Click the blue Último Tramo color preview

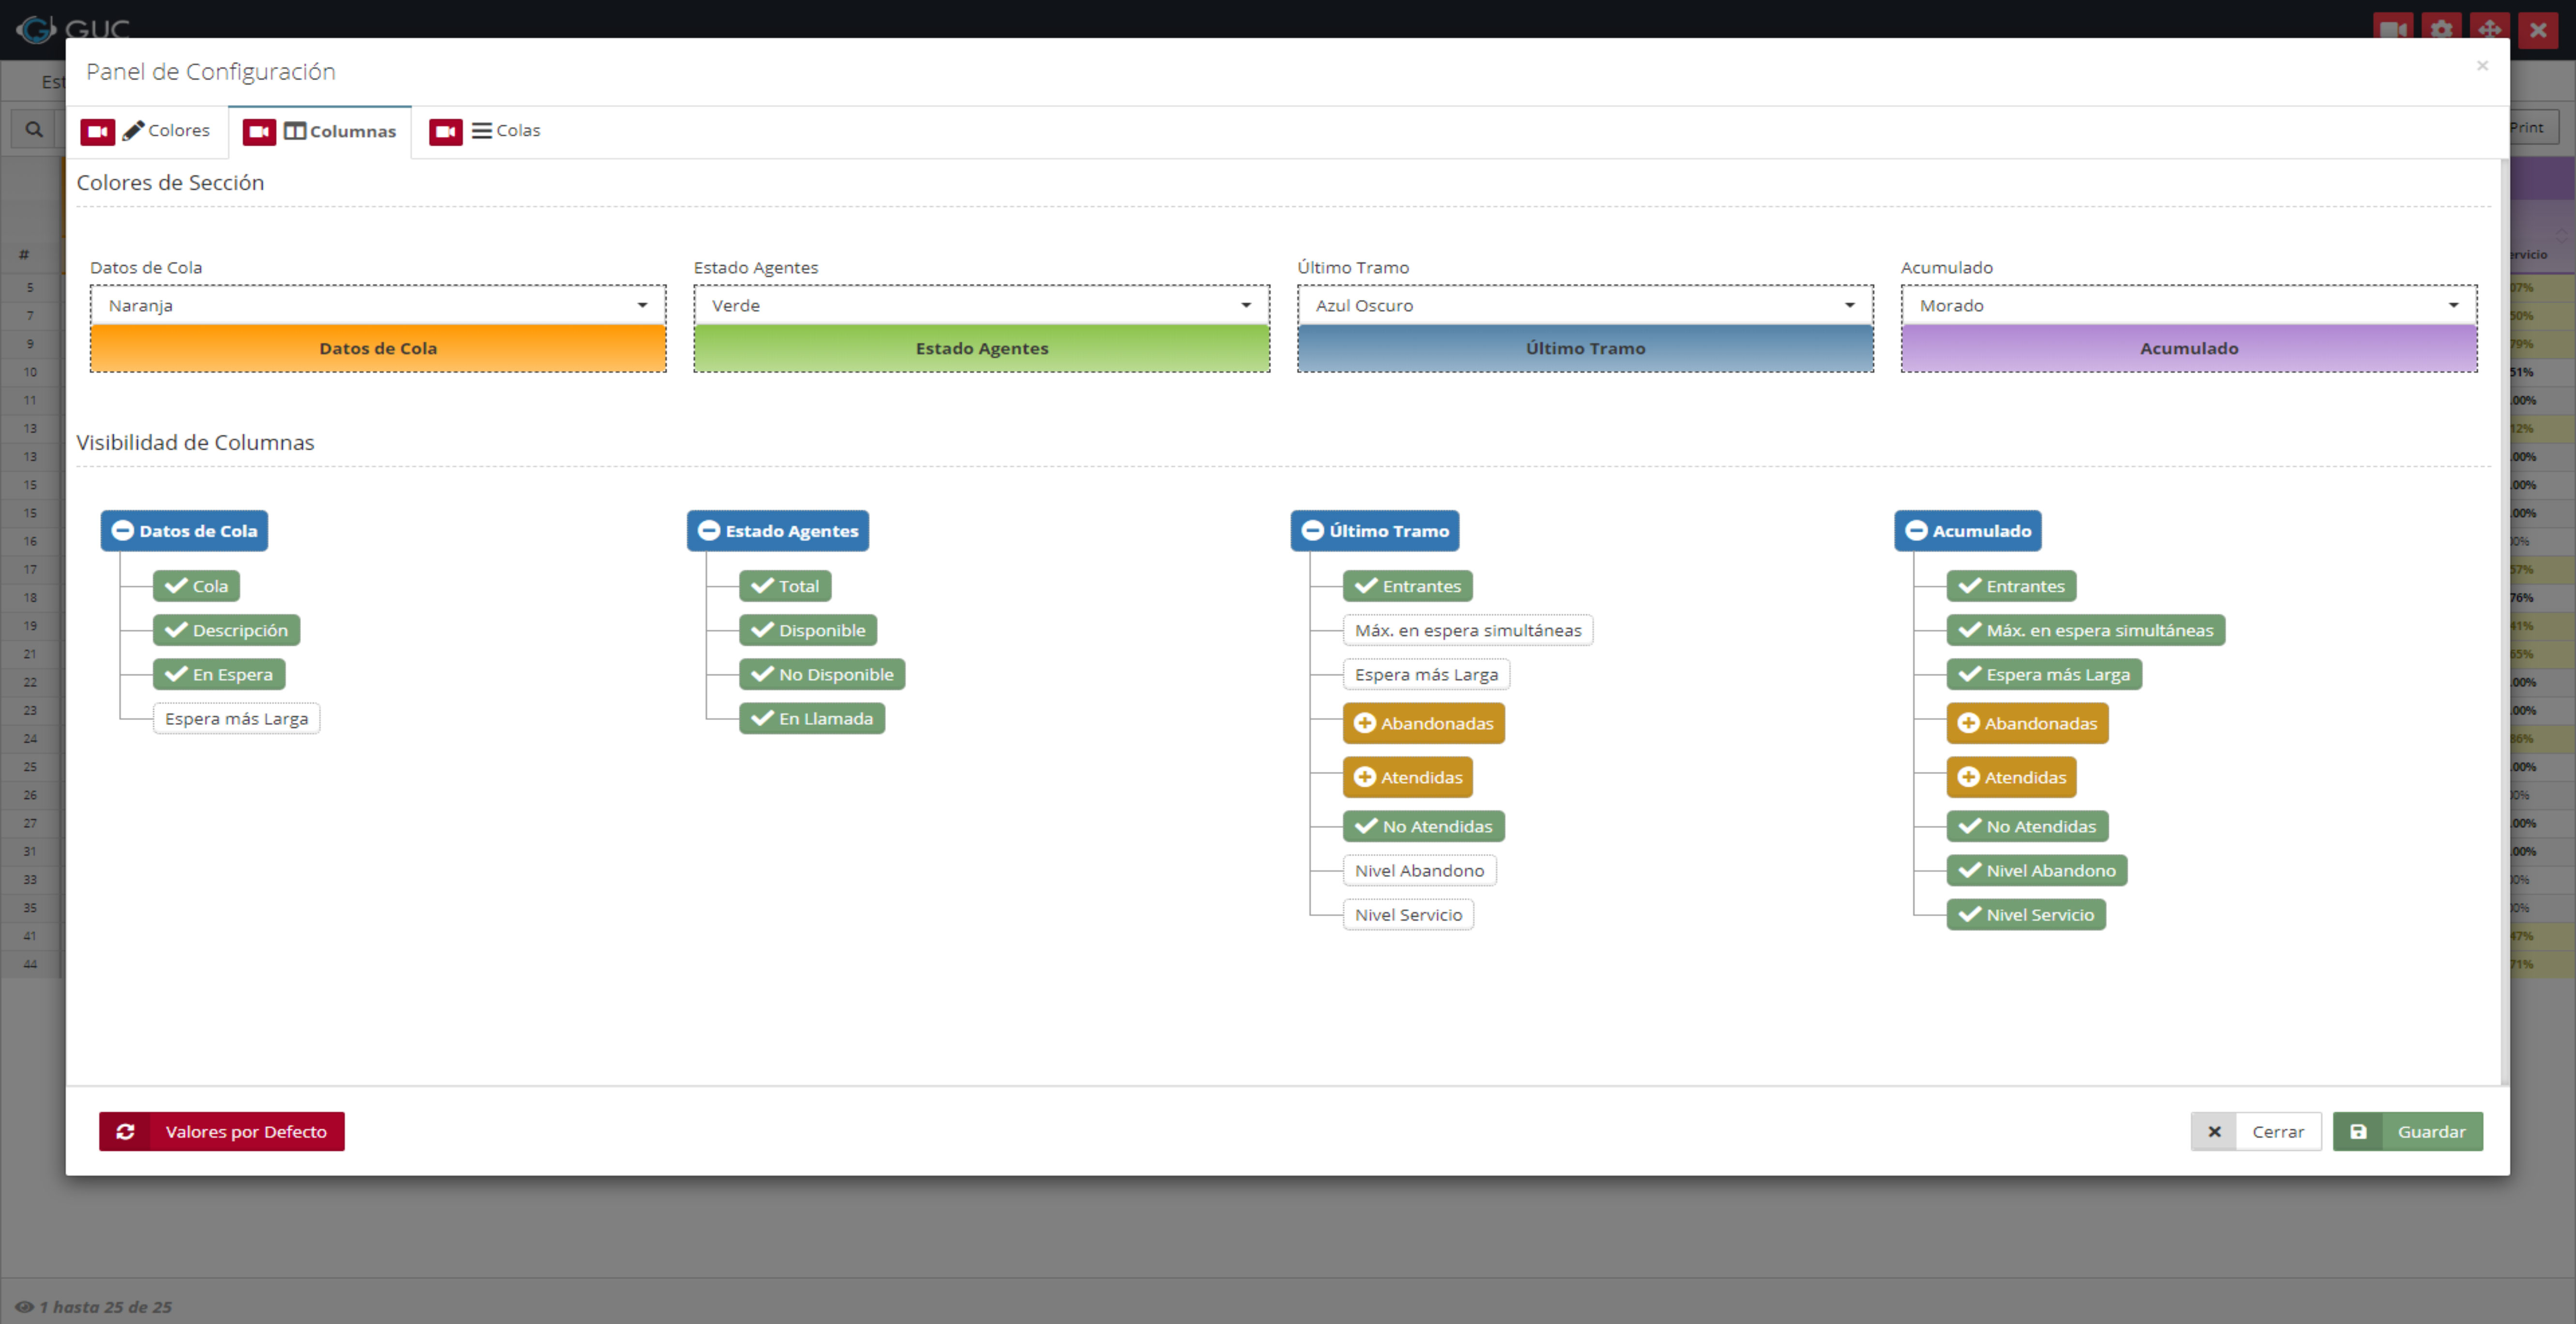coord(1586,348)
